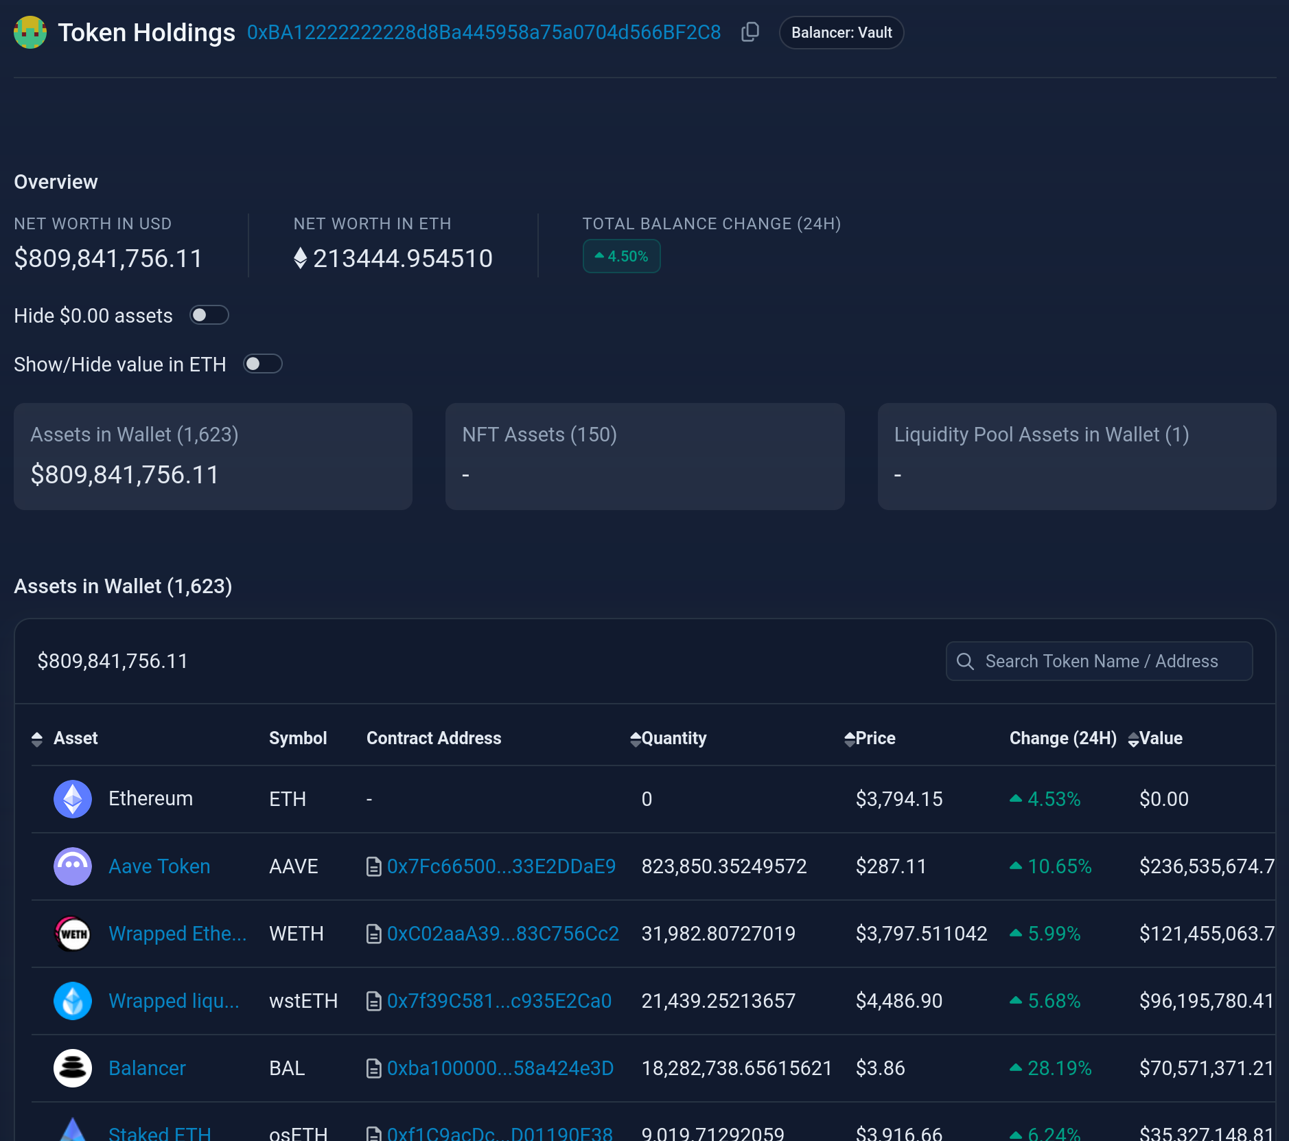Toggle the 4.50% balance change badge
This screenshot has width=1289, height=1141.
621,255
